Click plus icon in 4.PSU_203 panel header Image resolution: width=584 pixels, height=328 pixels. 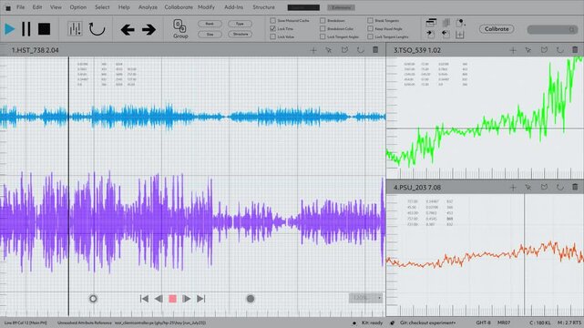coord(513,188)
